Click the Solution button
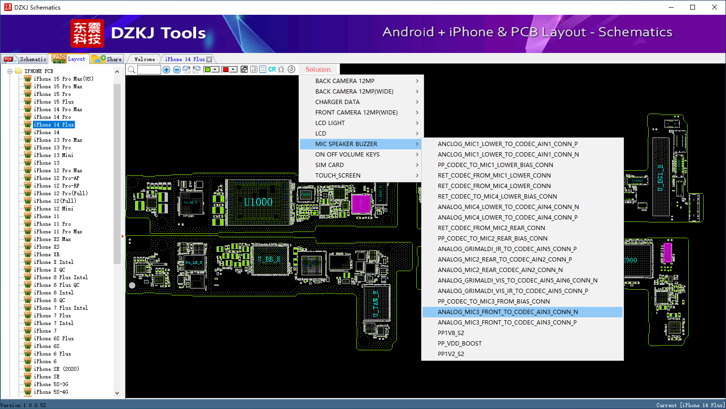Image resolution: width=726 pixels, height=409 pixels. 318,70
